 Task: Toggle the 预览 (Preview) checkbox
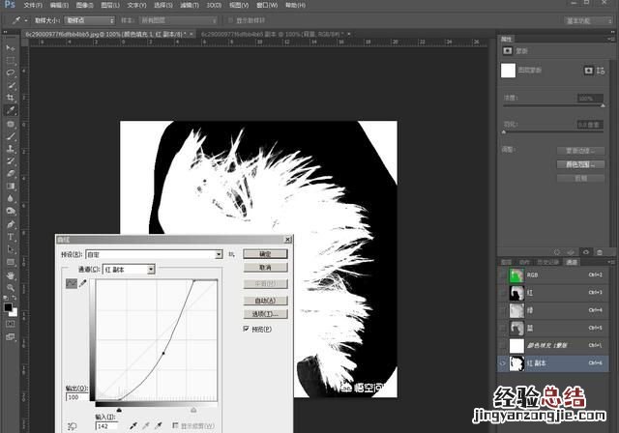(246, 329)
